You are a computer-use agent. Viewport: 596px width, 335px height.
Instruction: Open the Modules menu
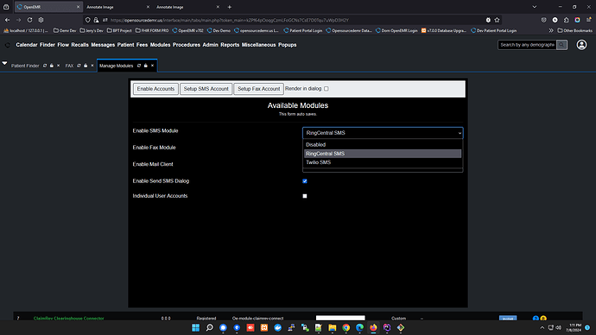[x=160, y=45]
